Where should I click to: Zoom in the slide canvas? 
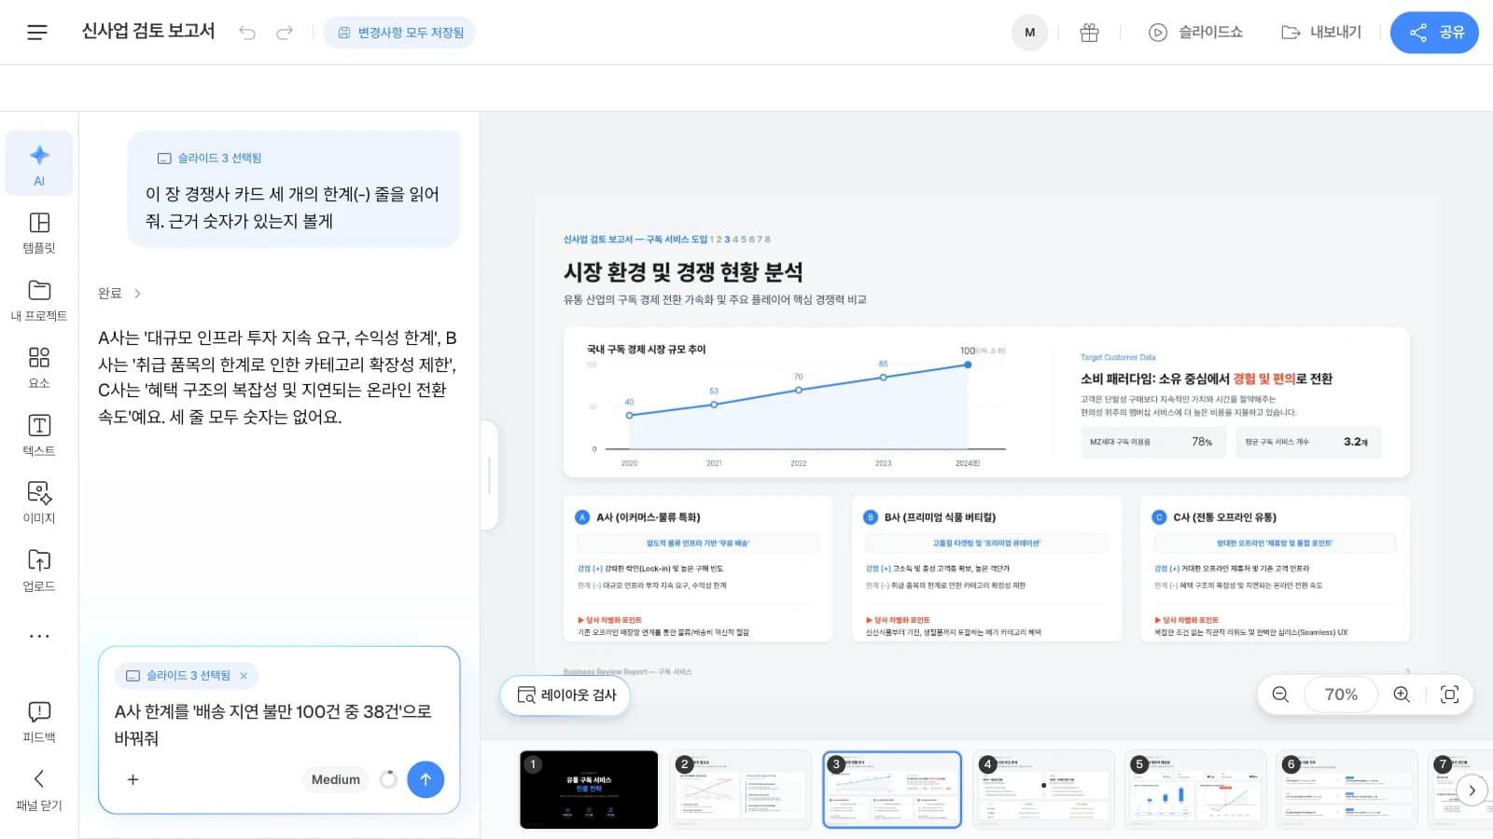click(1402, 695)
